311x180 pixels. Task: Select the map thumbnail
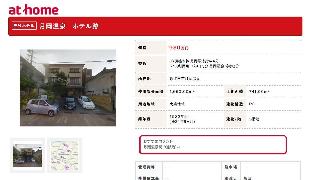(x=65, y=155)
